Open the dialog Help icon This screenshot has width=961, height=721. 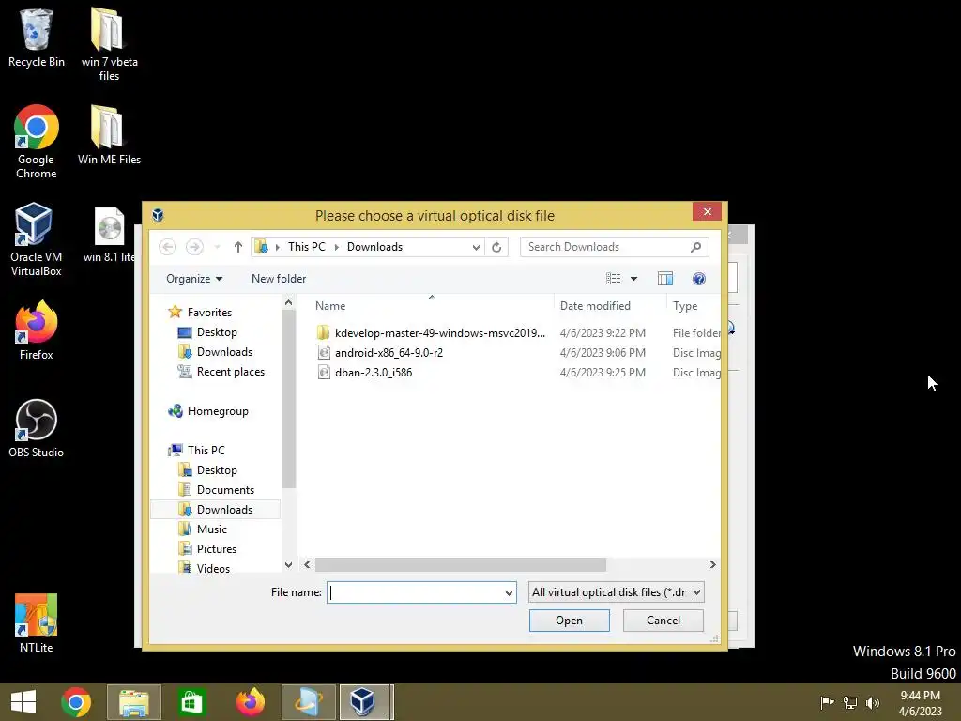click(x=698, y=279)
